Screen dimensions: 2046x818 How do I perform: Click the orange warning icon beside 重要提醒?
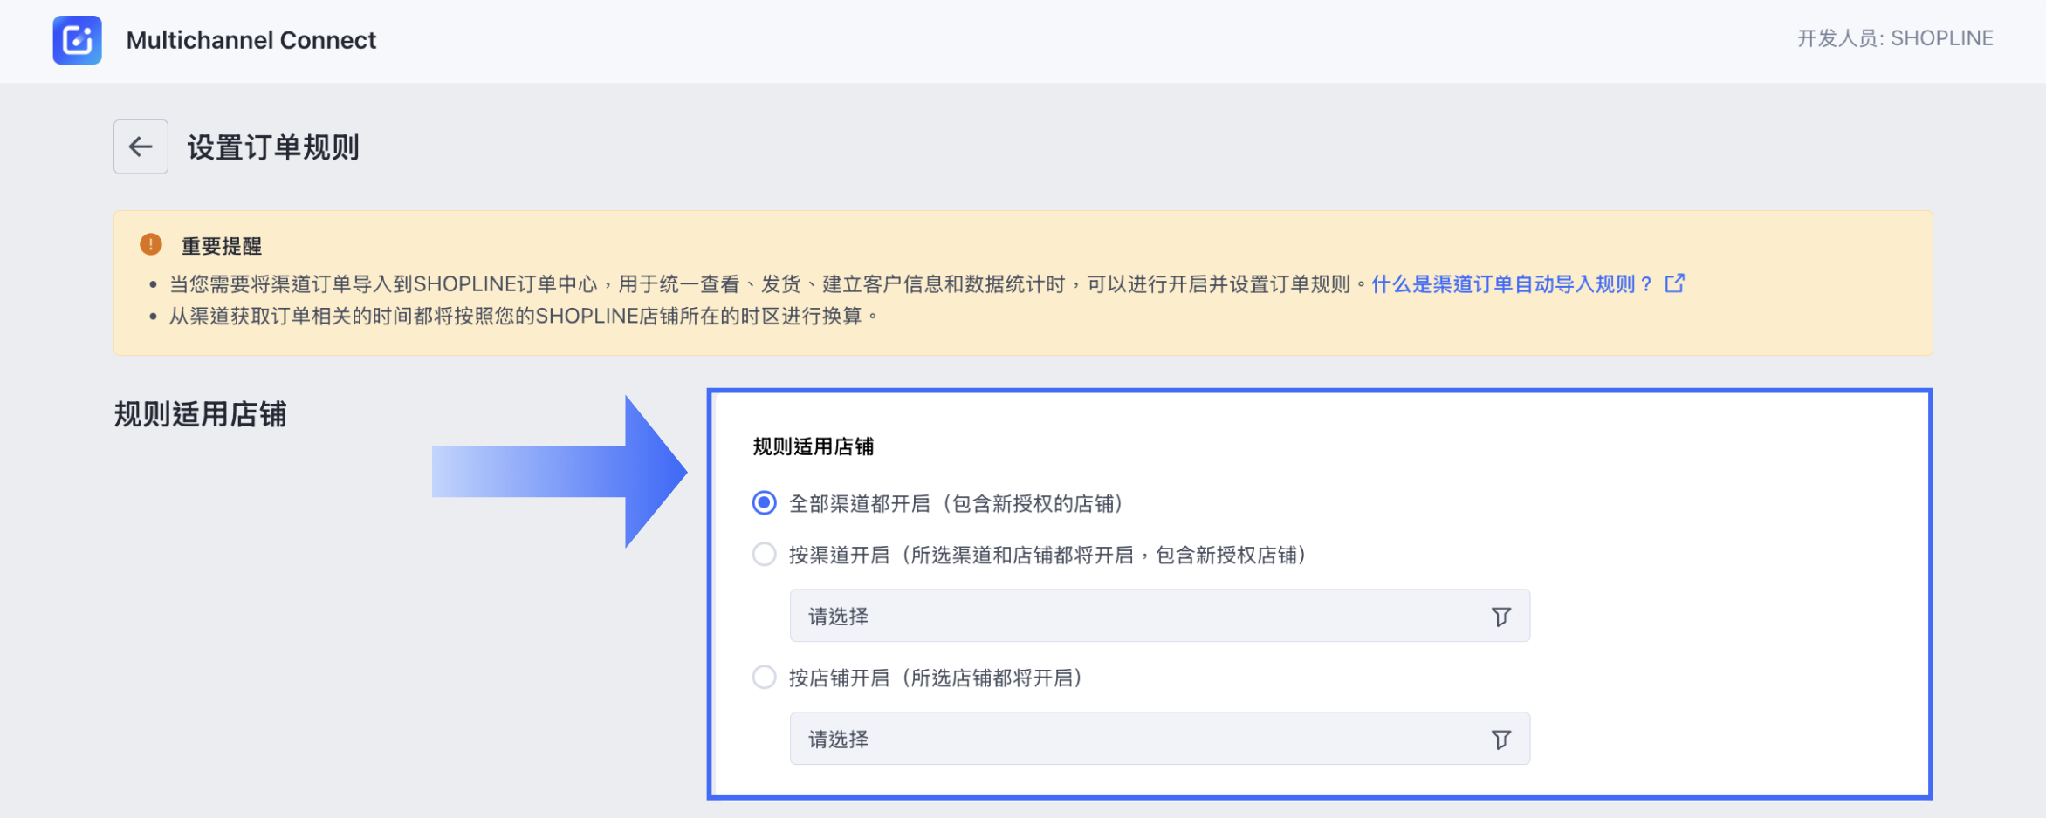point(151,244)
